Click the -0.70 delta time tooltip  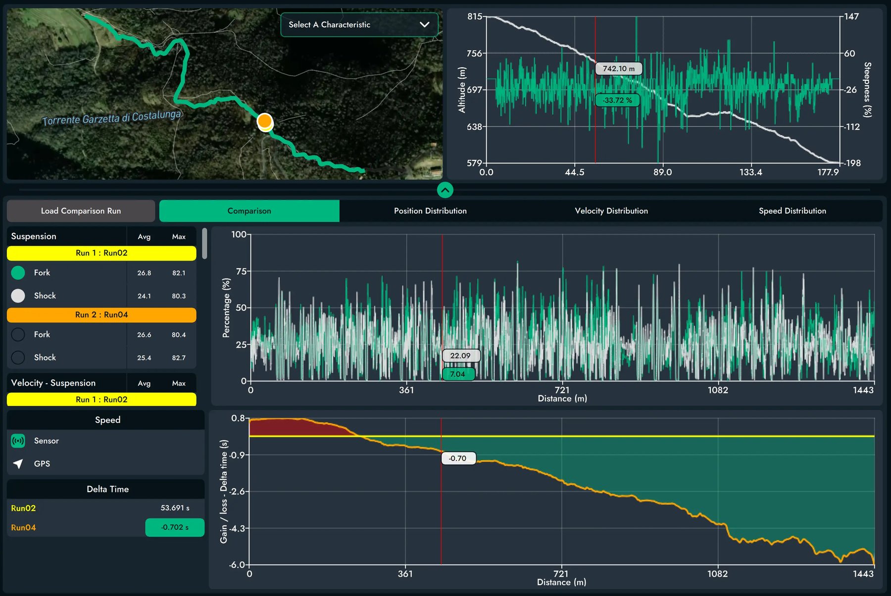pos(458,458)
